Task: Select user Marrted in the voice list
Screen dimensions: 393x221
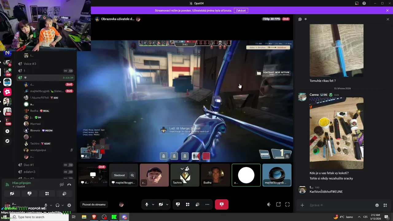Action: coord(35,124)
